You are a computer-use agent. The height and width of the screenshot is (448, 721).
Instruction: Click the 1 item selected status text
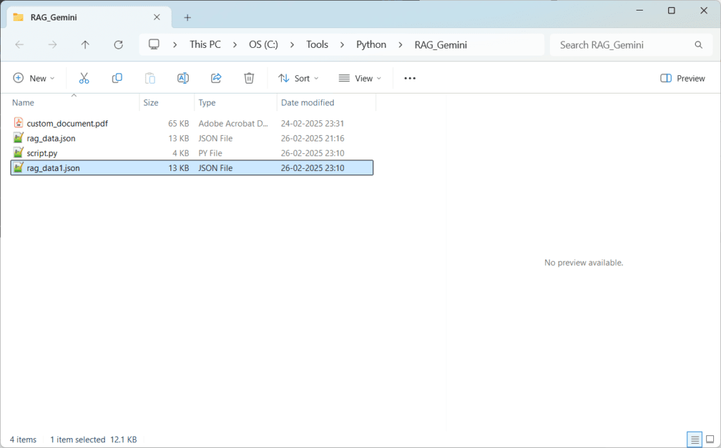tap(77, 440)
